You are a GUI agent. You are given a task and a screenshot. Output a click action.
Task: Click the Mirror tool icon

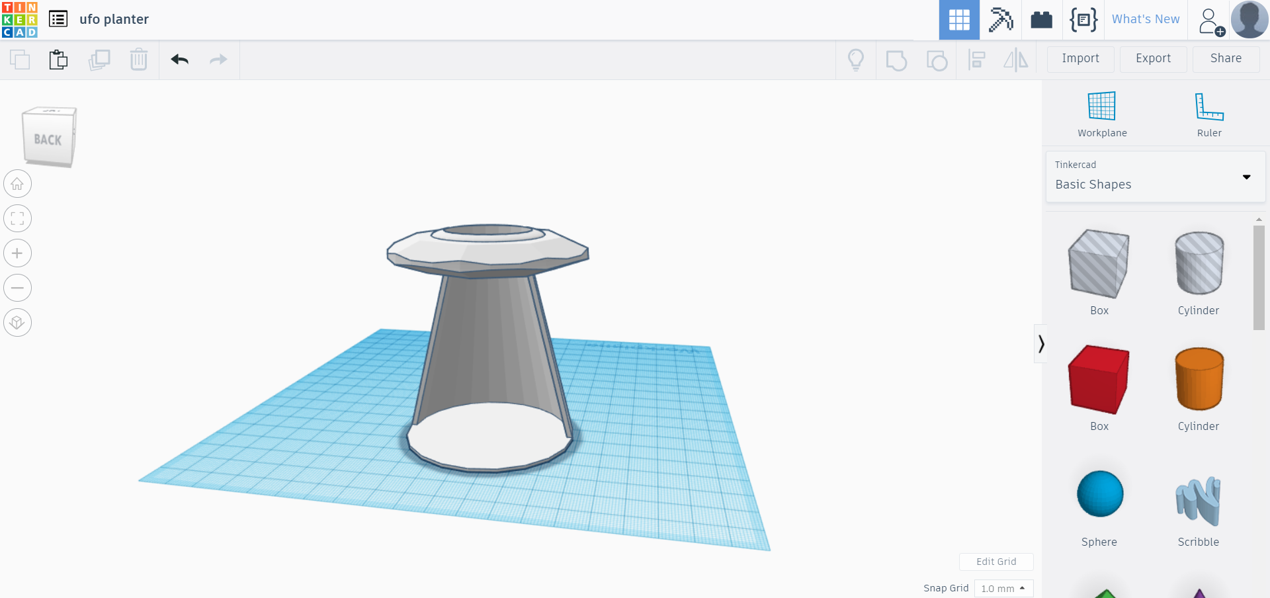[x=1016, y=60]
